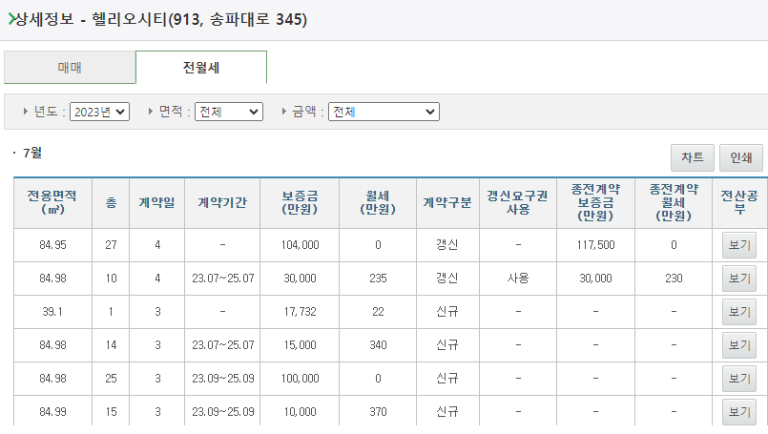Click the 차트 button
768x434 pixels.
point(692,157)
